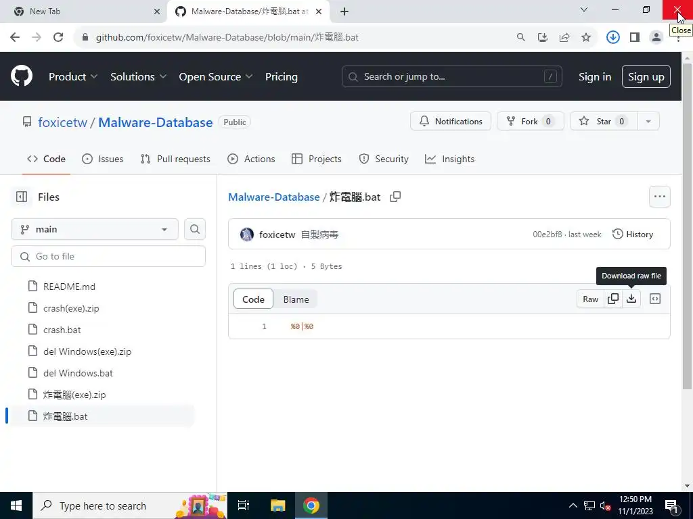Open the Security tab
693x519 pixels.
[384, 159]
